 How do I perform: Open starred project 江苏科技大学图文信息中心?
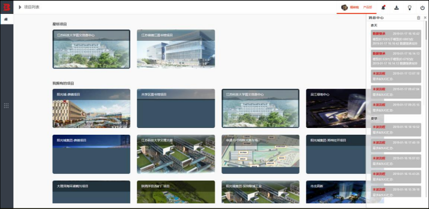91,49
